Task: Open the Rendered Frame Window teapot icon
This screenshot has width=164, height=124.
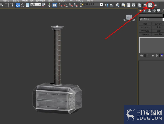Action: pos(150,5)
